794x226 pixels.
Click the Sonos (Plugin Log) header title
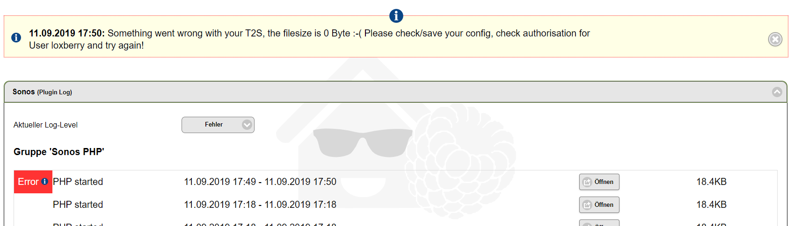[42, 92]
